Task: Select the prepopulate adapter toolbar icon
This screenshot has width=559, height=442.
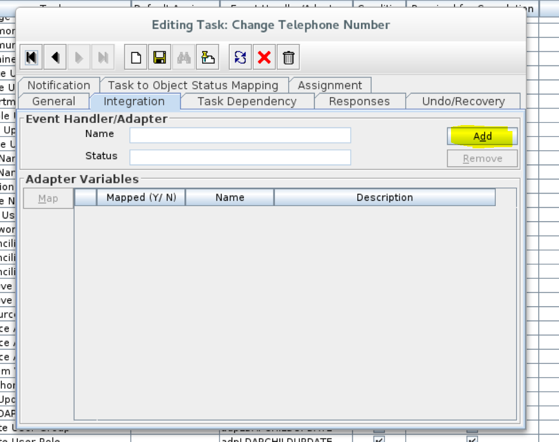Action: (207, 57)
